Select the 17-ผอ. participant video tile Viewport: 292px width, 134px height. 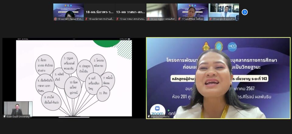click(x=192, y=12)
